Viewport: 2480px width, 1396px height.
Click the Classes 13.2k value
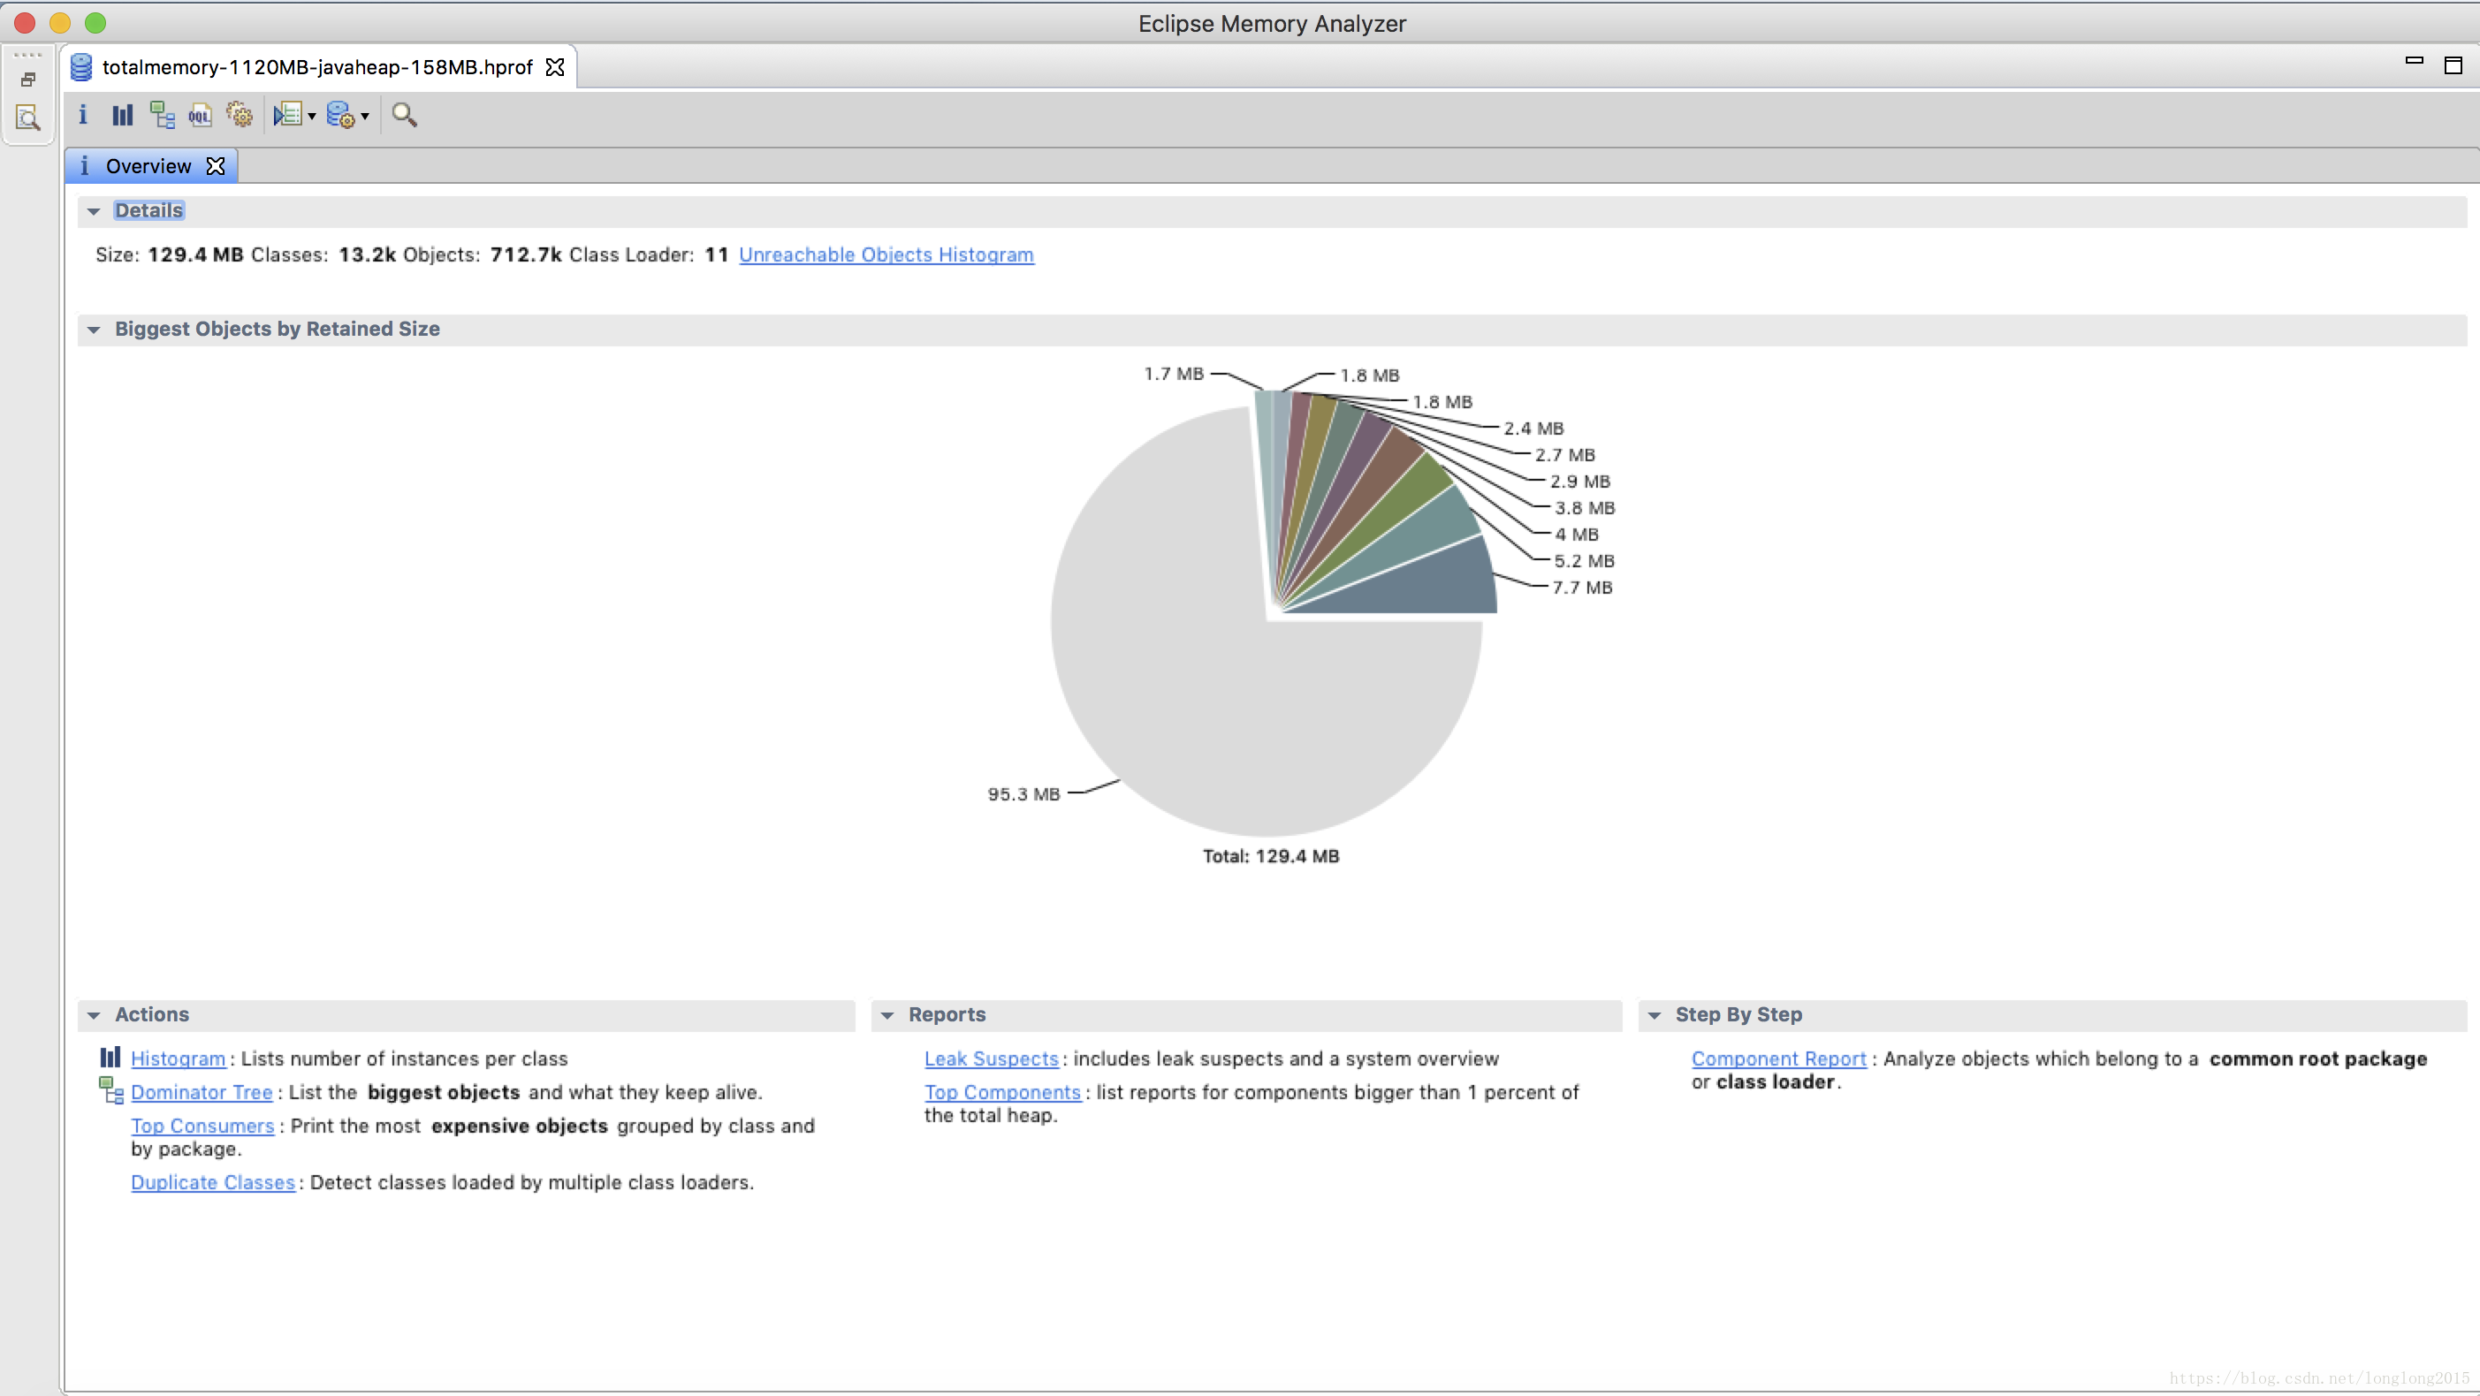pyautogui.click(x=367, y=255)
